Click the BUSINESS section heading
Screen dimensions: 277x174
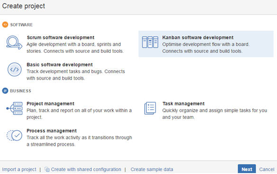click(x=20, y=91)
